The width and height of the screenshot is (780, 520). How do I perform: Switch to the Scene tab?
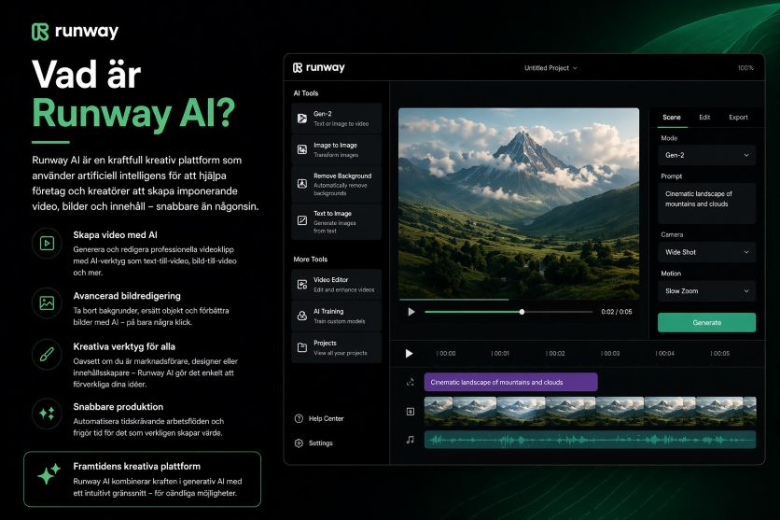click(671, 118)
